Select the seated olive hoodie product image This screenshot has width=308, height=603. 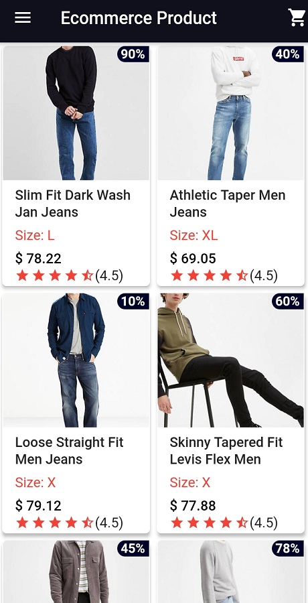click(231, 360)
